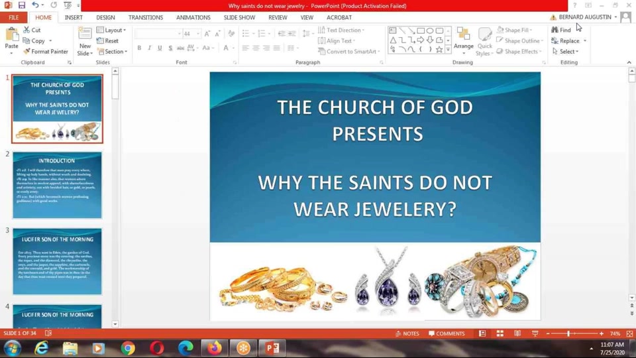Click the Reset slide button
Screen dimensions: 636x358
click(108, 41)
